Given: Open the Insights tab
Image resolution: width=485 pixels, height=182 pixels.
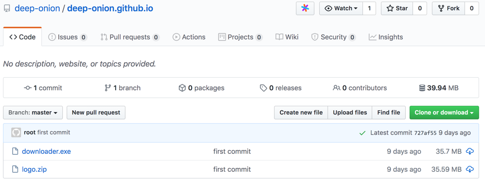Looking at the screenshot, I should [386, 37].
